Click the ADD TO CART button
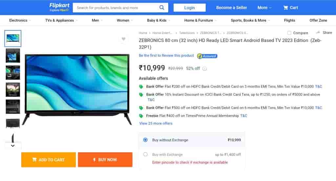 (49, 160)
